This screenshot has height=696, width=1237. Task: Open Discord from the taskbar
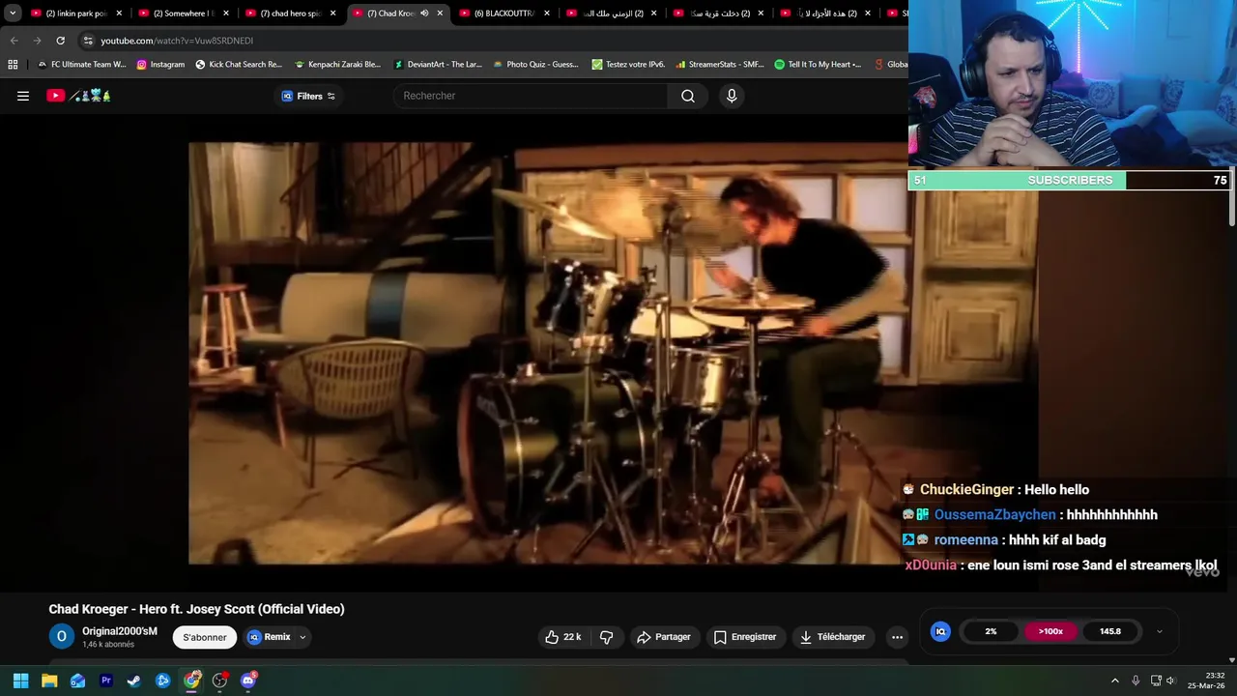(x=248, y=681)
